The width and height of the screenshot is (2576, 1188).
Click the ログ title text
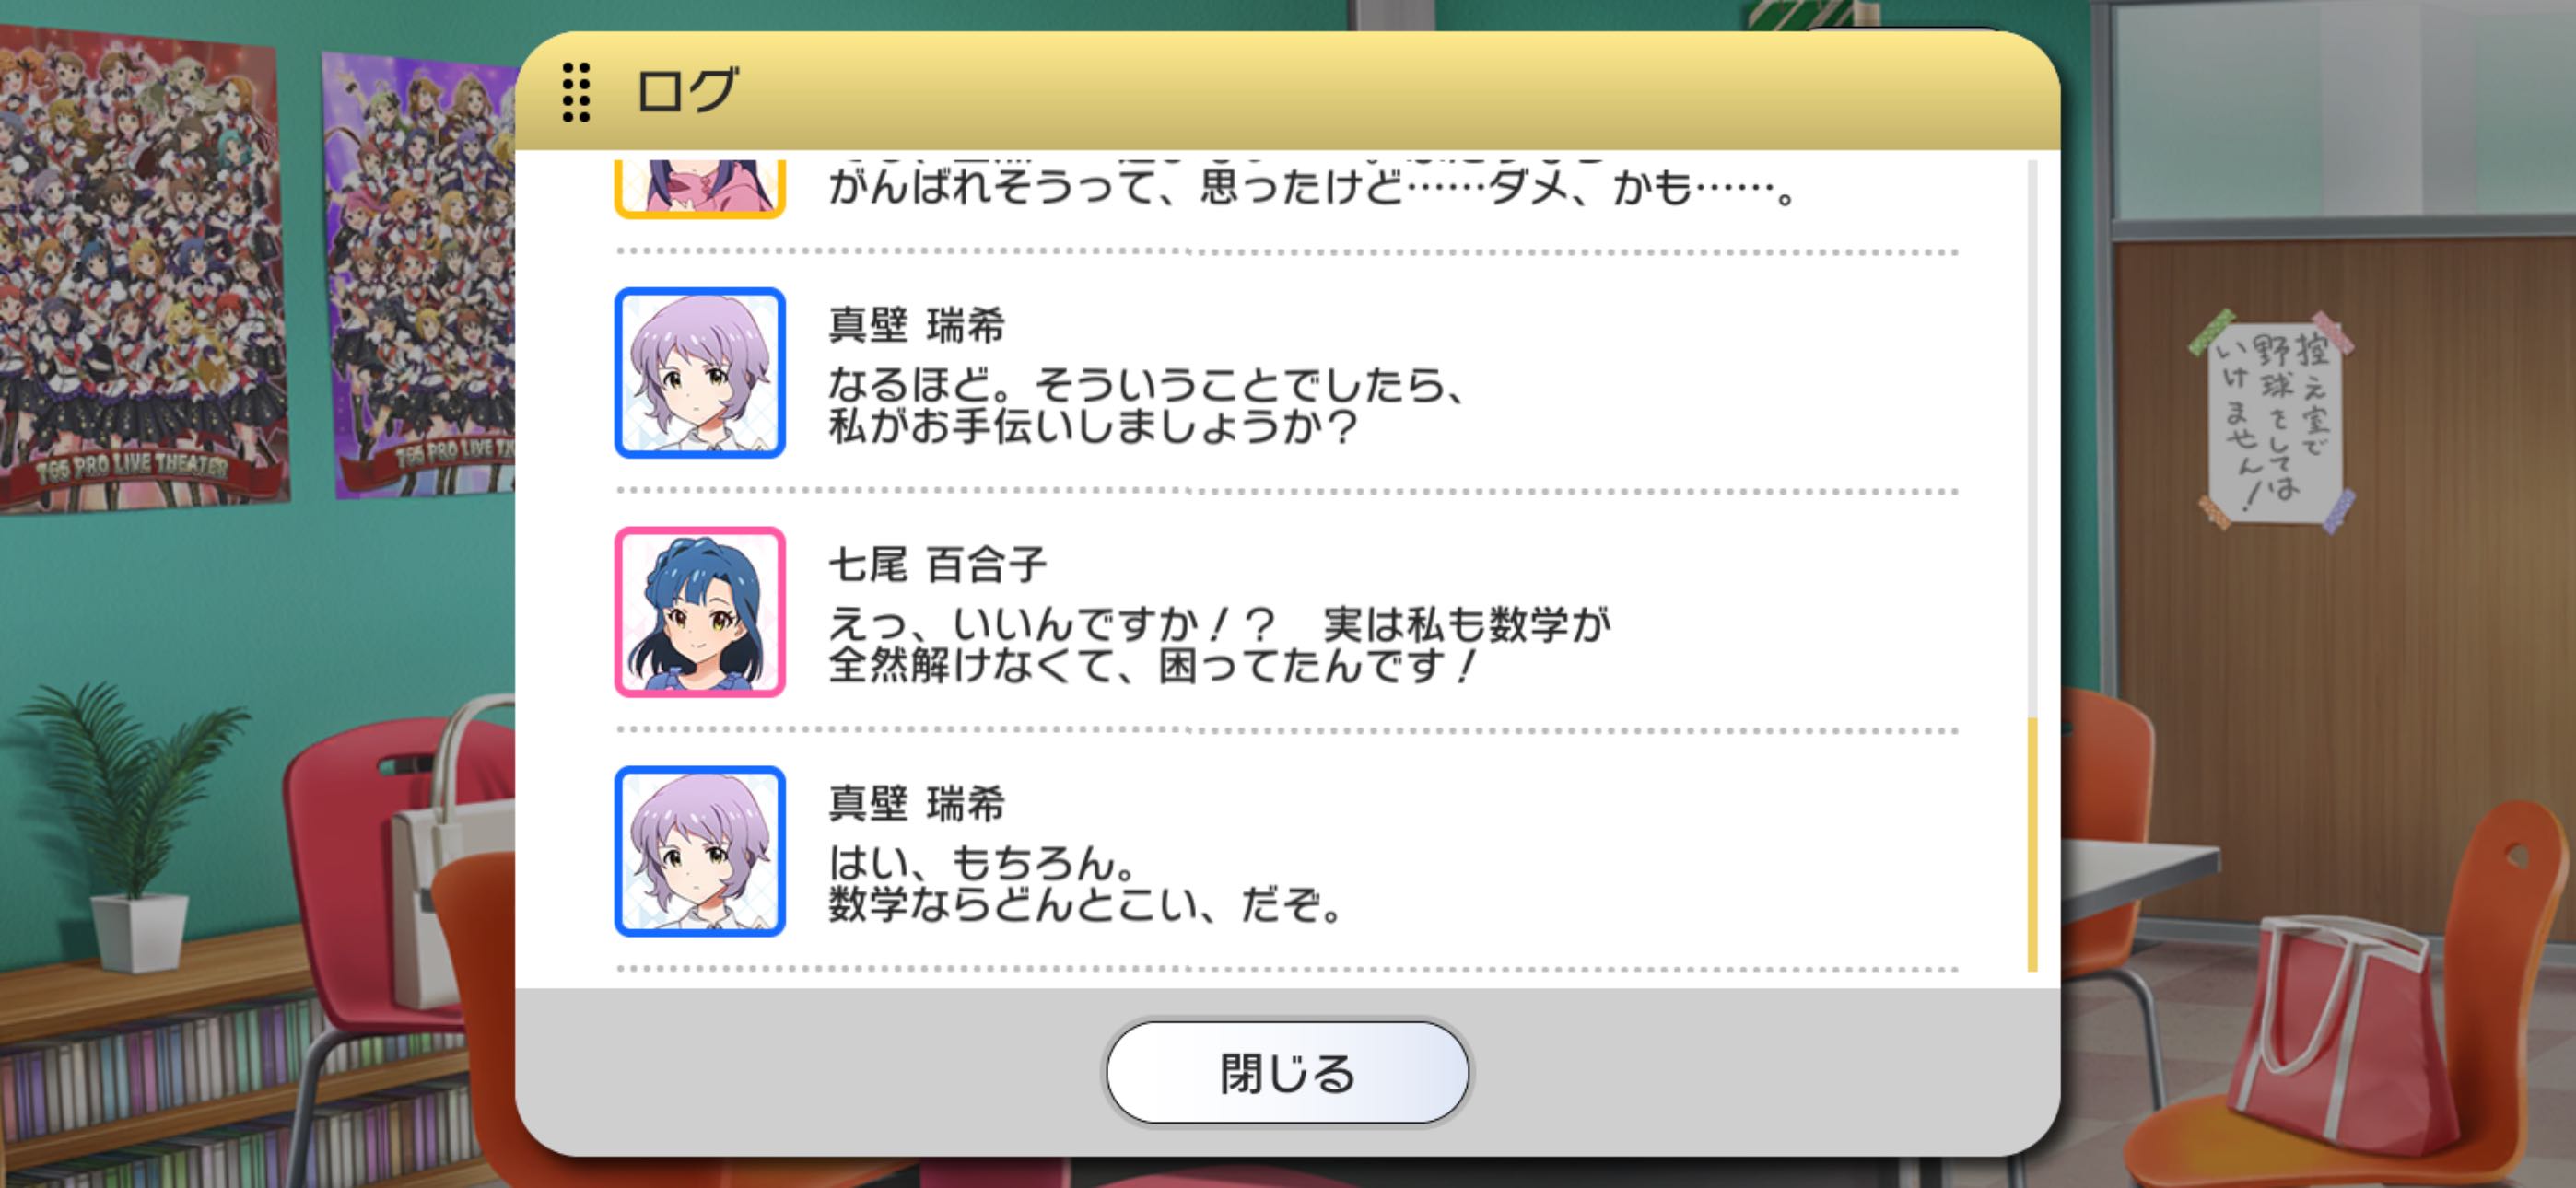click(688, 91)
